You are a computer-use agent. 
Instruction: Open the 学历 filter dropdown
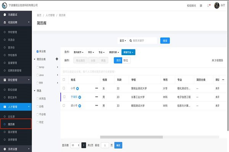coord(91,52)
